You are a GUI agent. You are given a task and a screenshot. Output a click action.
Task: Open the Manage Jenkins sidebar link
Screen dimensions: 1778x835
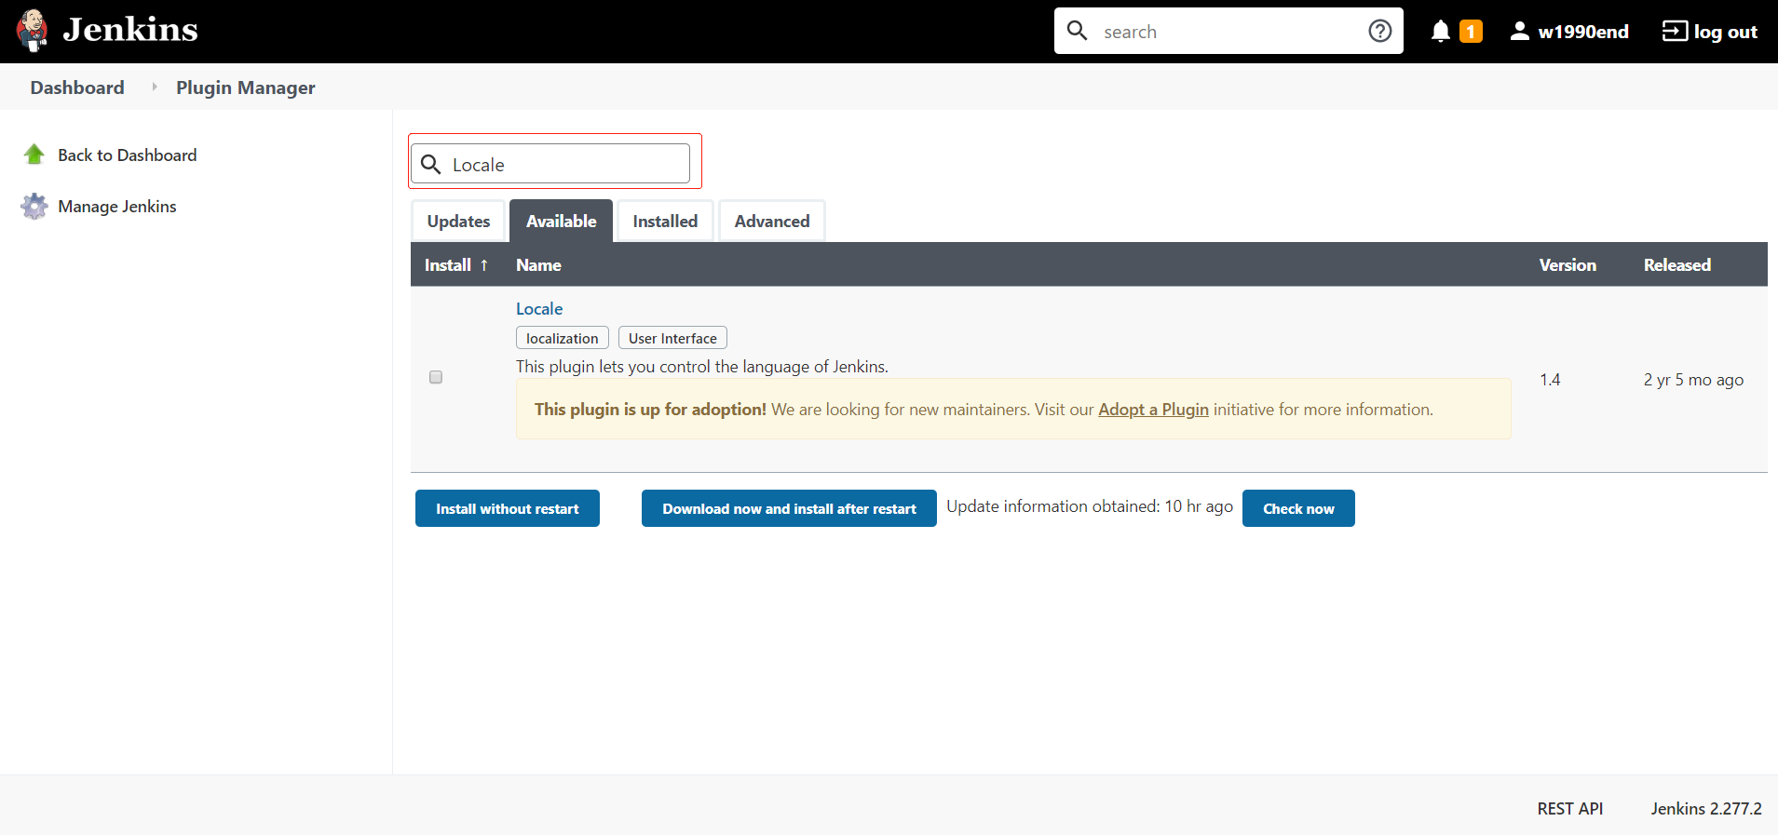click(117, 207)
